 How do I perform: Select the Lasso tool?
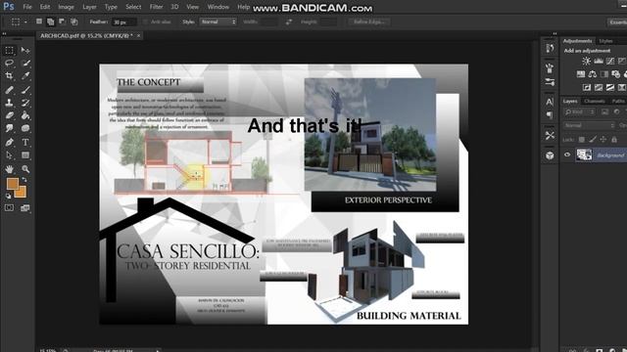[x=9, y=63]
